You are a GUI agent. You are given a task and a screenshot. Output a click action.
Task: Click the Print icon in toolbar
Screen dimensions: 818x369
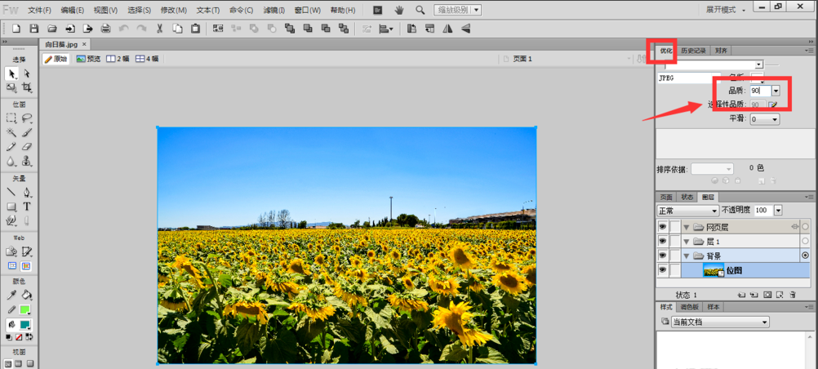coord(105,29)
